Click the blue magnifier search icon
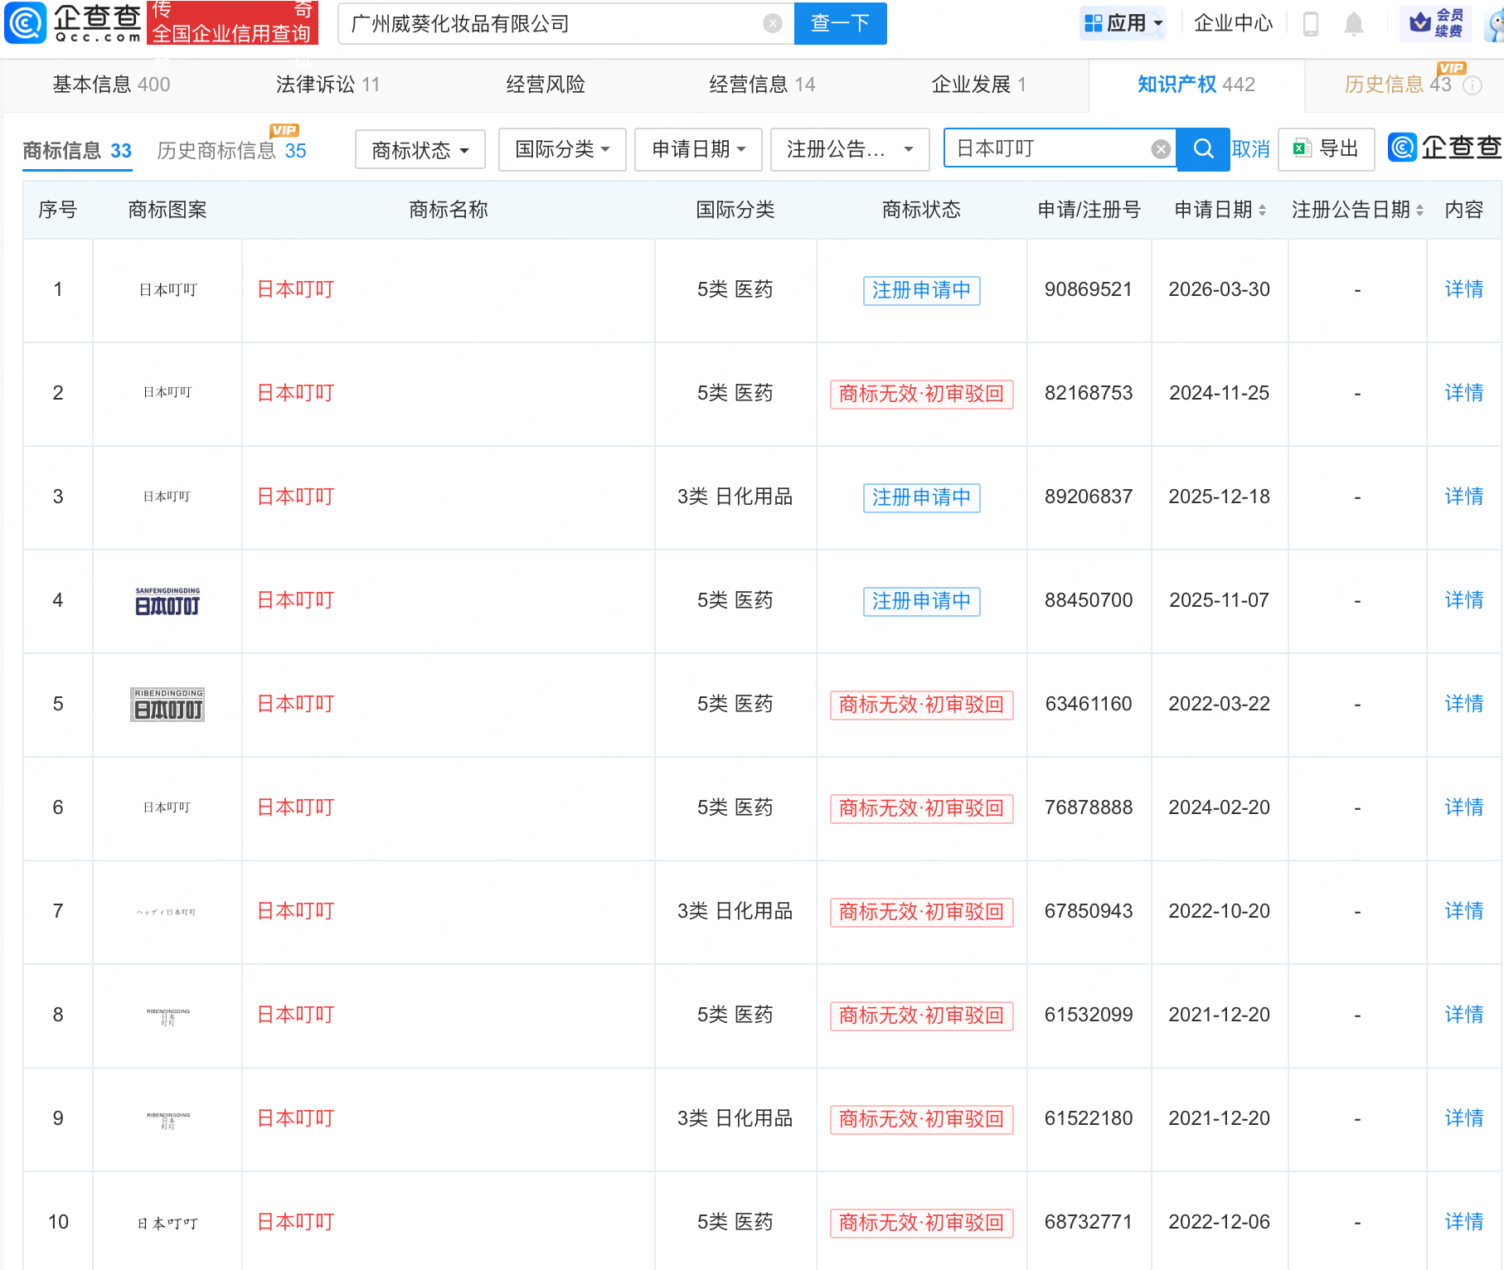1504x1270 pixels. click(1203, 149)
